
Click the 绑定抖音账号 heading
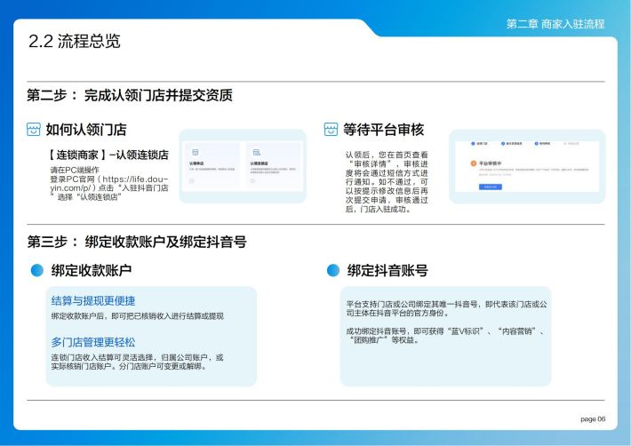pos(387,270)
